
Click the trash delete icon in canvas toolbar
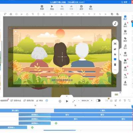click(38, 14)
